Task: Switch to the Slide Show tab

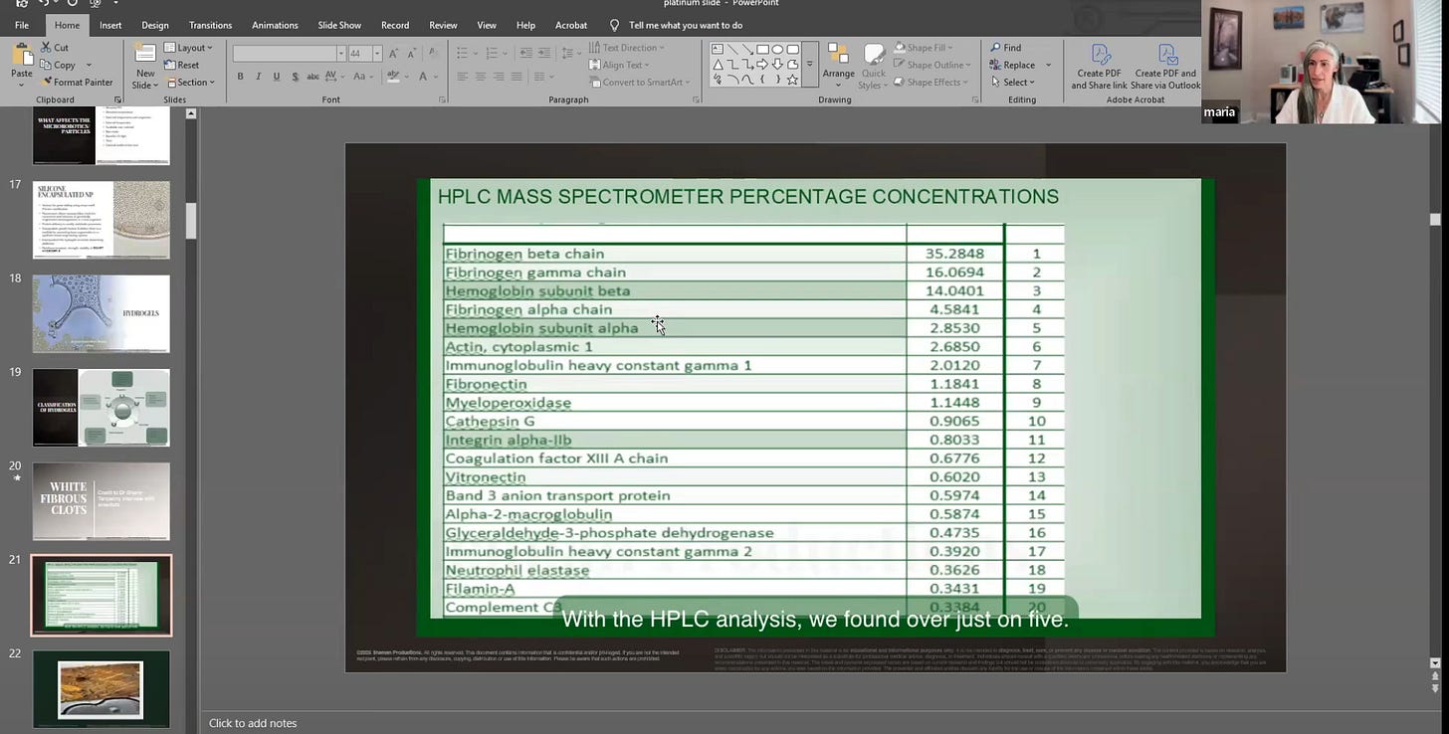Action: (339, 25)
